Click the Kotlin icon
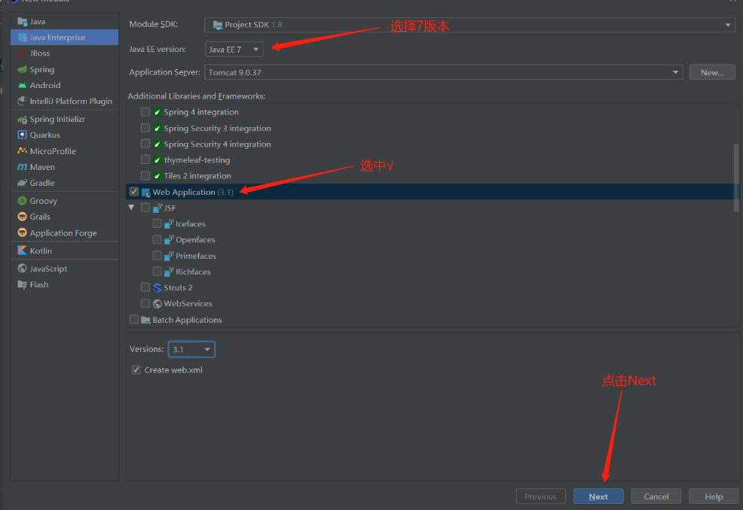The width and height of the screenshot is (743, 510). (23, 250)
